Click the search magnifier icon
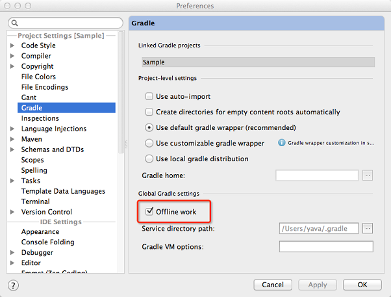Viewport: 391px width, 297px height. [15, 23]
